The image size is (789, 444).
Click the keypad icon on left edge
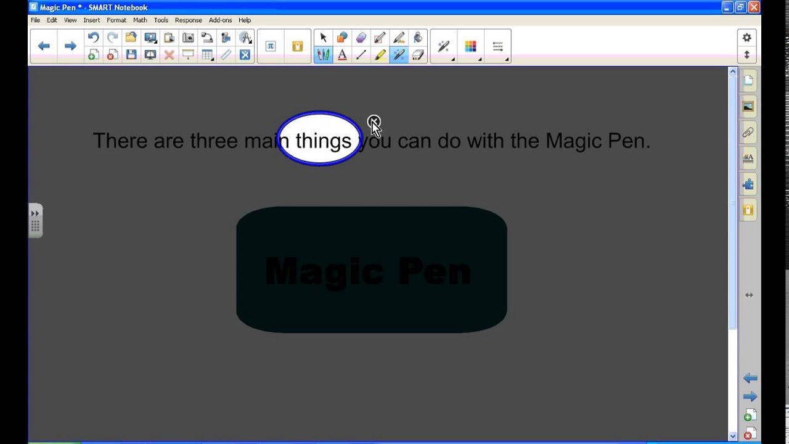pyautogui.click(x=35, y=227)
